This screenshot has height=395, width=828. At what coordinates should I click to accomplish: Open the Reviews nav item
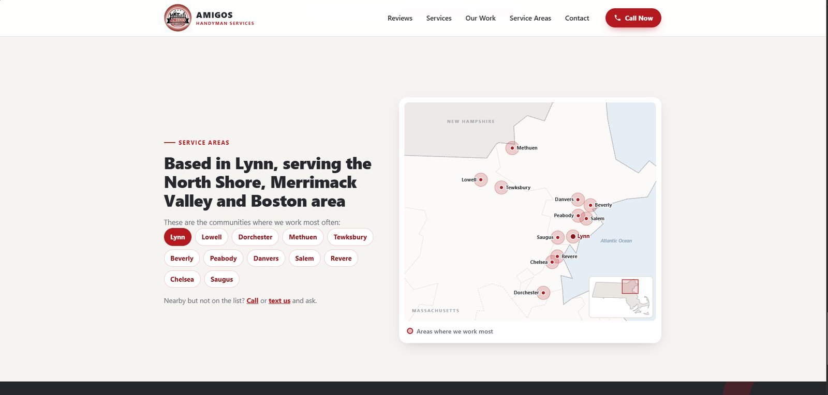point(400,18)
